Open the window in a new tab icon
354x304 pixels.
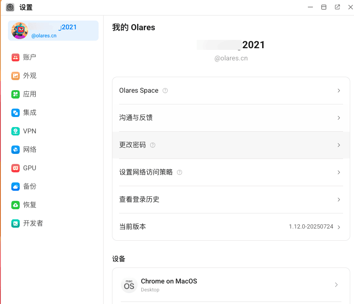point(337,7)
